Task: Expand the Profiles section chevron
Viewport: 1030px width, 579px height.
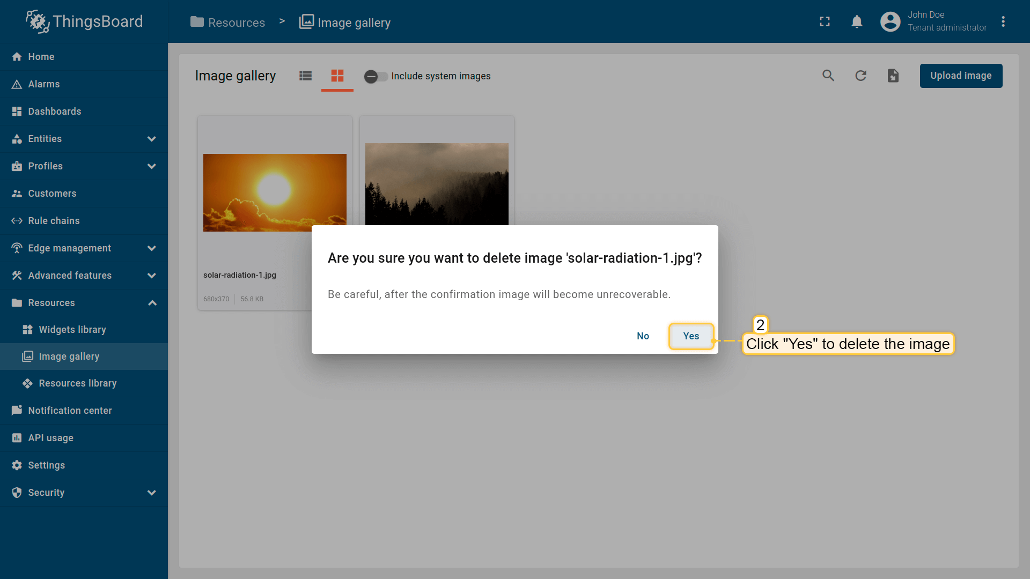Action: [x=152, y=166]
